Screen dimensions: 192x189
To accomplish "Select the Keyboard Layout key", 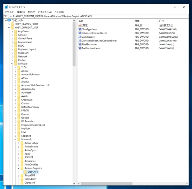I will coord(27,49).
